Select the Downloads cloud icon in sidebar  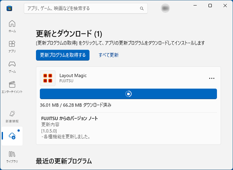(x=12, y=136)
